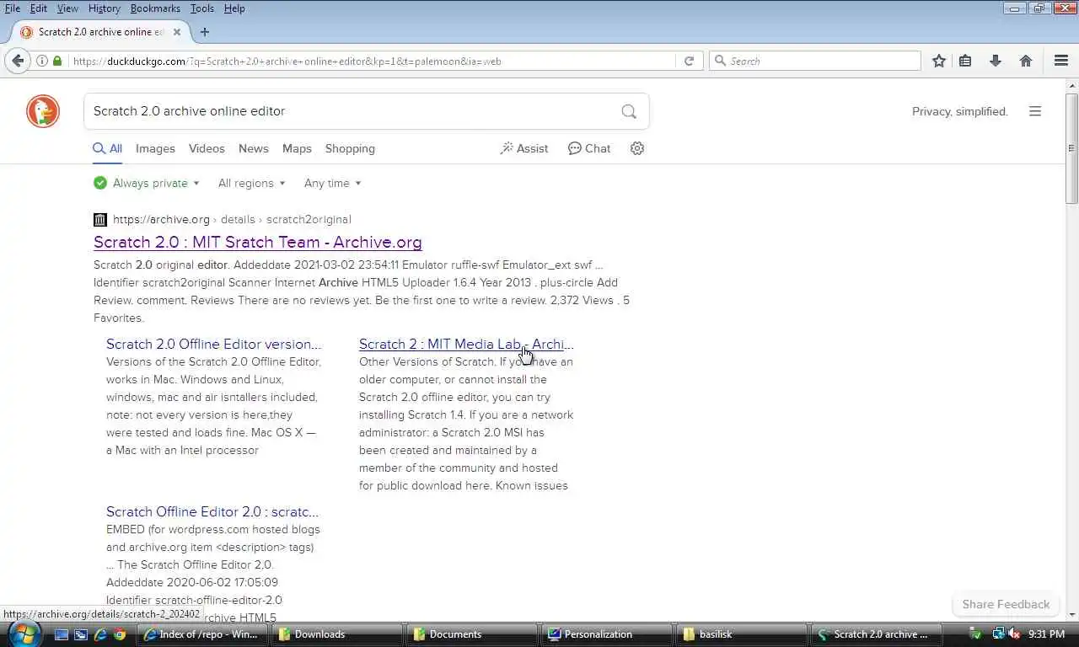Open the History menu
Screen dimensions: 1079x647
pos(104,8)
